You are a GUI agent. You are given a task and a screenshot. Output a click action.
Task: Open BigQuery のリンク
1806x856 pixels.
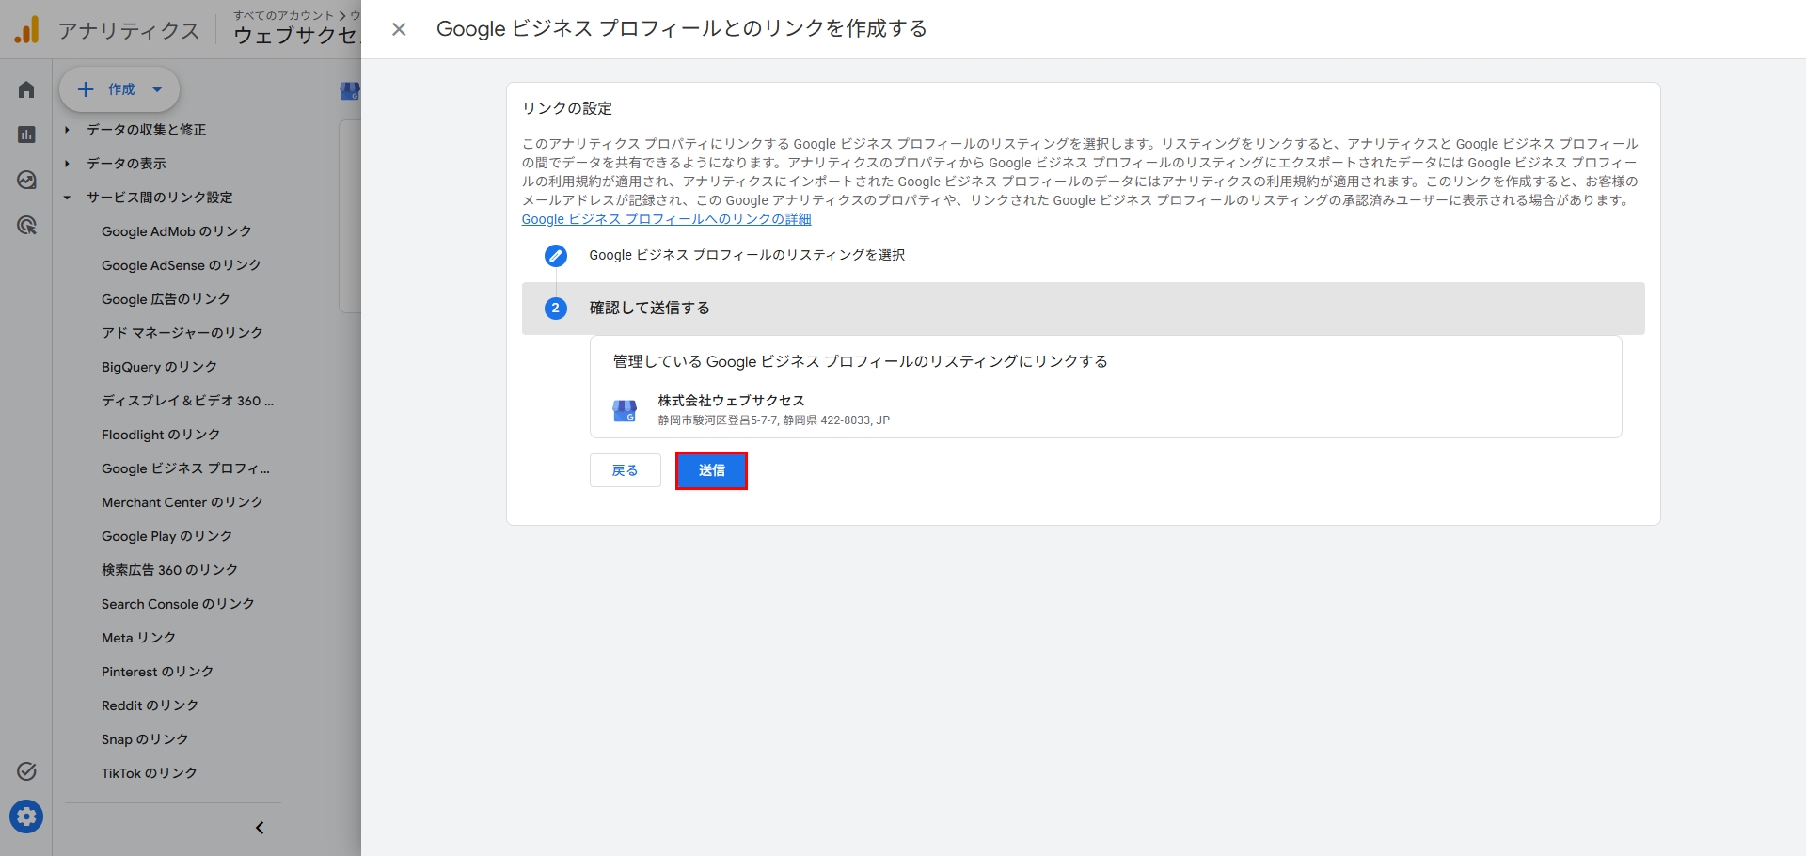click(x=159, y=367)
